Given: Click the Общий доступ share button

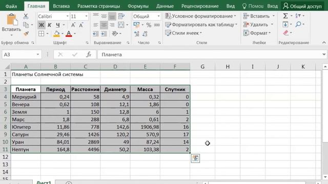Looking at the screenshot, I should (302, 6).
